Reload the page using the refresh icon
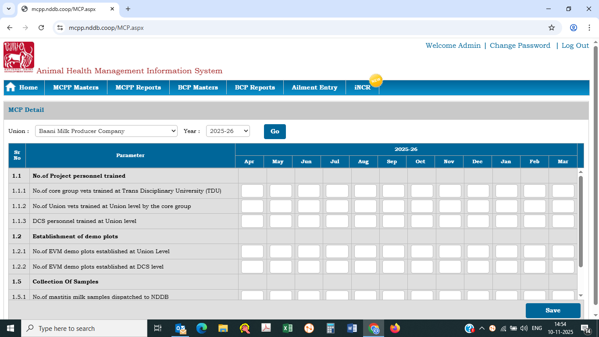Screen dimensions: 599x337 41,28
